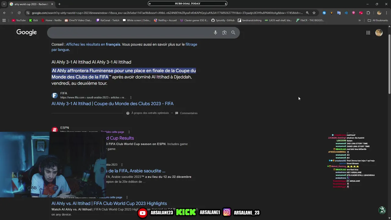Open the Google Translate extension
The width and height of the screenshot is (391, 220).
(x=339, y=13)
